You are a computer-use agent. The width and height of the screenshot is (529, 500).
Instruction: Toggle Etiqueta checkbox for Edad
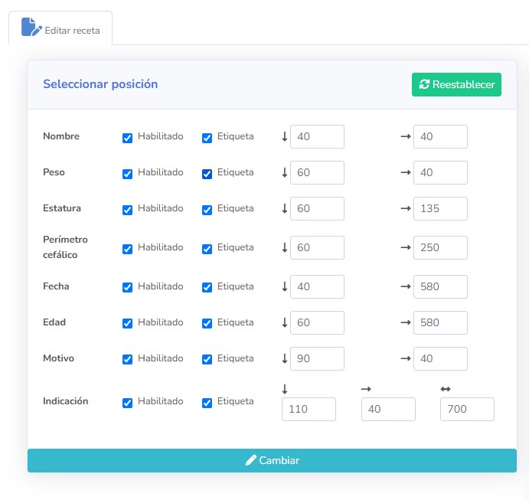click(x=207, y=324)
